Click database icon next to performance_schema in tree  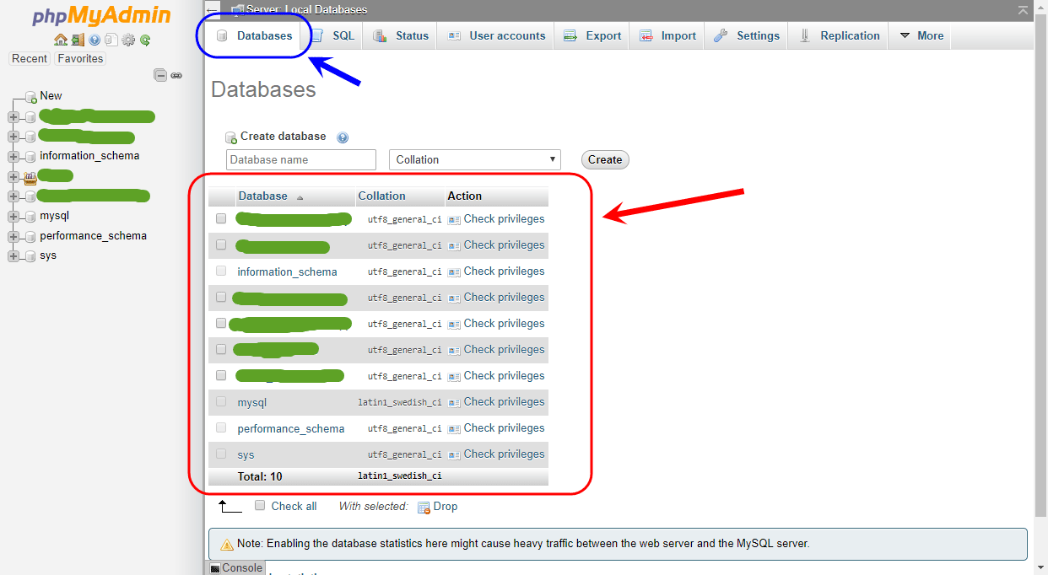tap(30, 236)
